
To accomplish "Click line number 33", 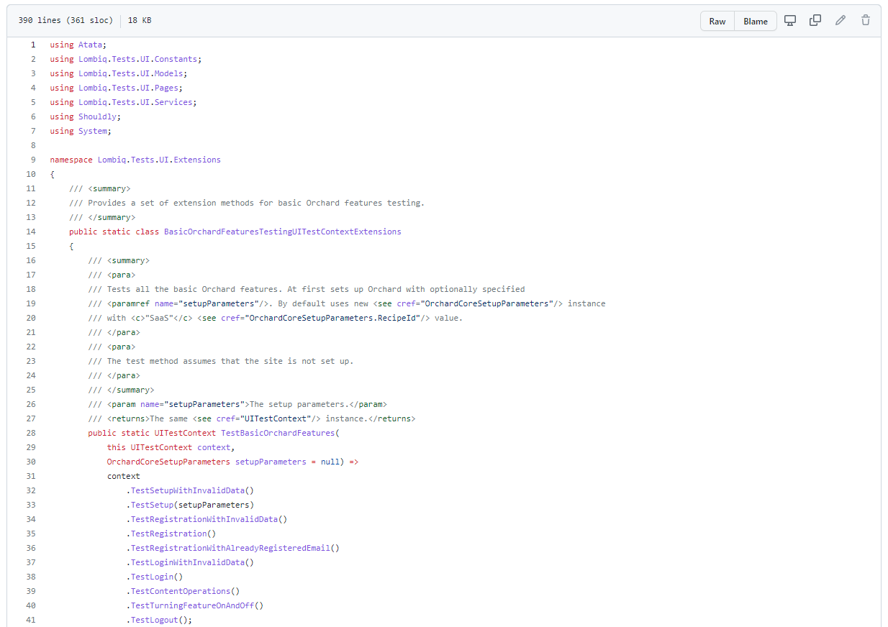I will (x=31, y=505).
